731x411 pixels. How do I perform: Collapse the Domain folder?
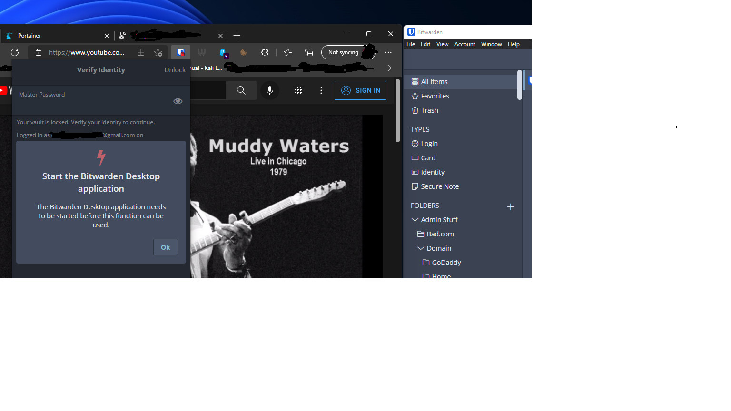[420, 248]
